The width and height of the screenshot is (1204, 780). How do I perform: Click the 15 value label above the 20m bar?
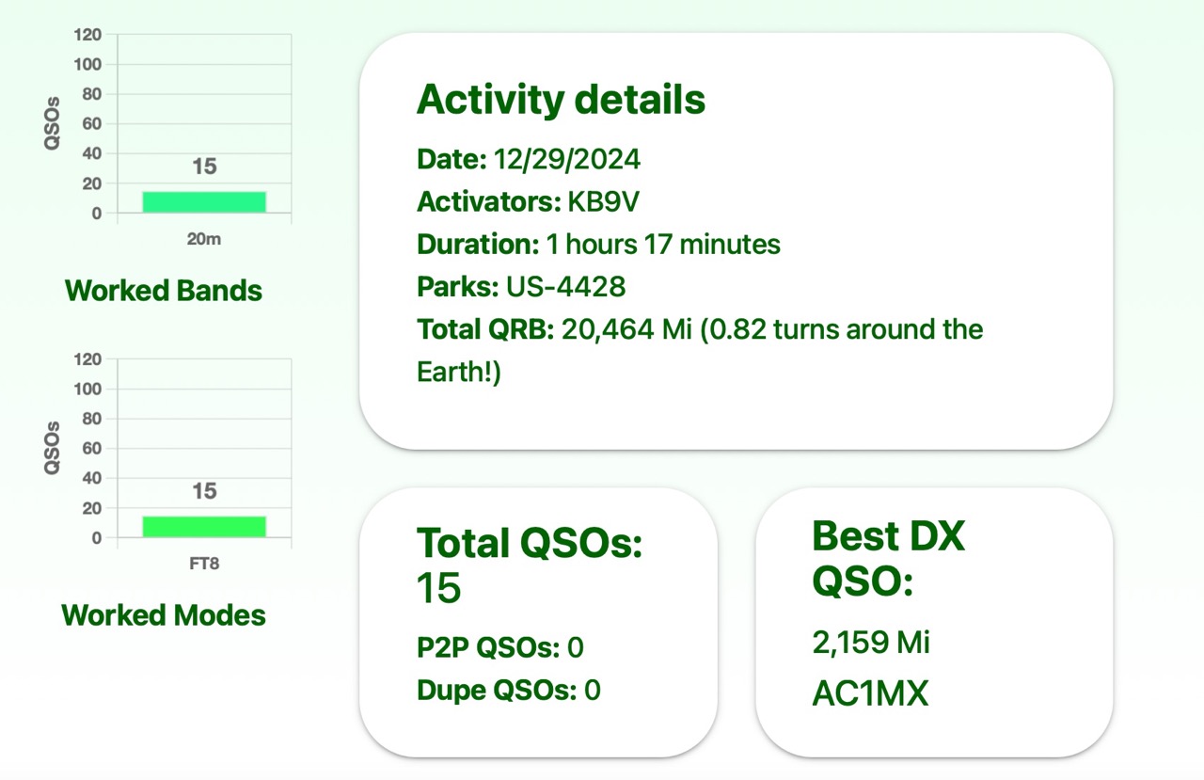coord(204,167)
